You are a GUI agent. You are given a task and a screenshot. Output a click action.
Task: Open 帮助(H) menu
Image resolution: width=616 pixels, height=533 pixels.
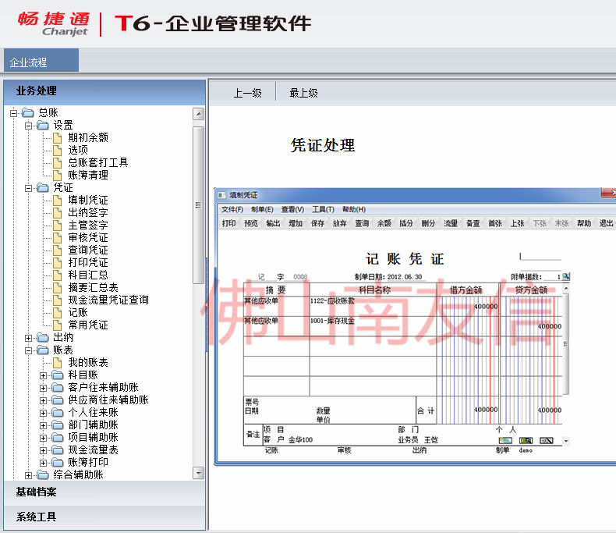click(353, 209)
